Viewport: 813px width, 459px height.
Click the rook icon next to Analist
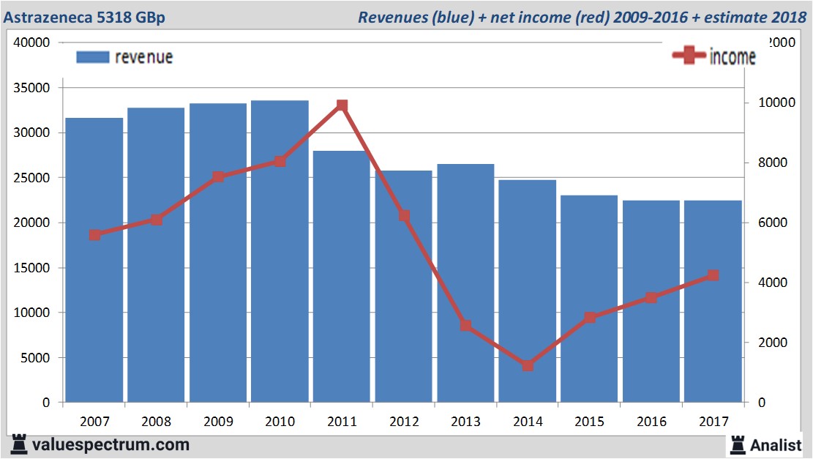click(x=737, y=444)
